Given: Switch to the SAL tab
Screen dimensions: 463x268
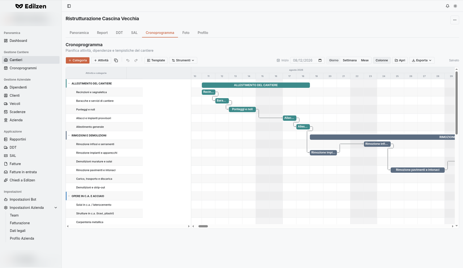Looking at the screenshot, I should 134,33.
